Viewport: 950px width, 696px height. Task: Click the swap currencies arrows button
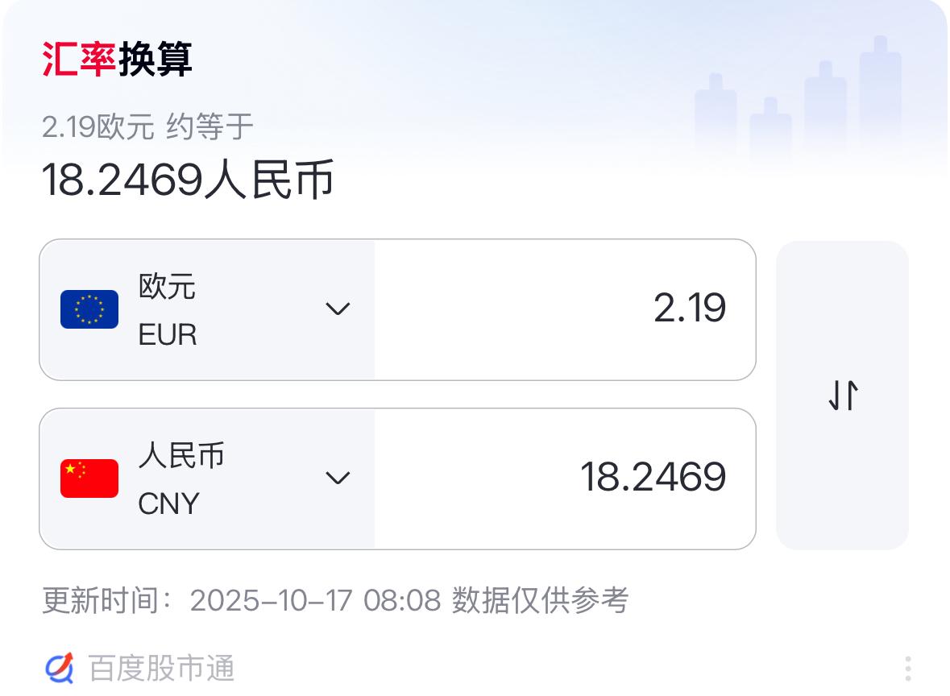pos(843,396)
